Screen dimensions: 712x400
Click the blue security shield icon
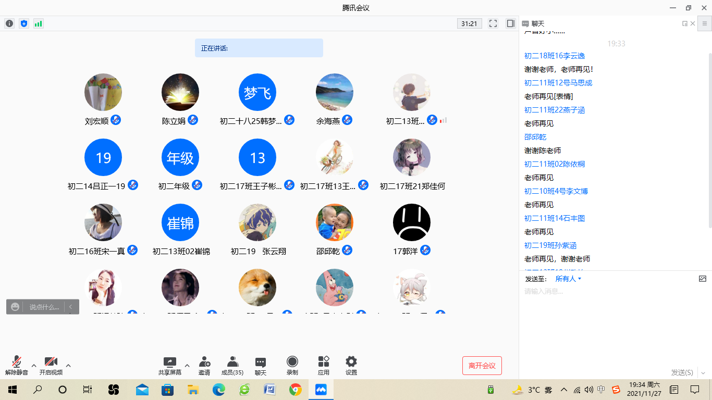click(23, 23)
